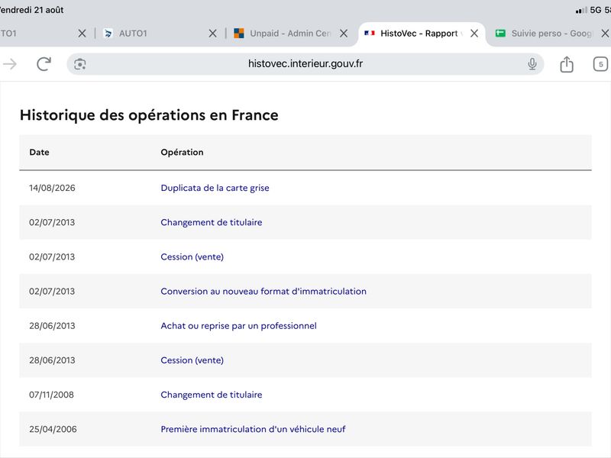Close the AUTO1 tab
The height and width of the screenshot is (458, 611).
coord(212,34)
